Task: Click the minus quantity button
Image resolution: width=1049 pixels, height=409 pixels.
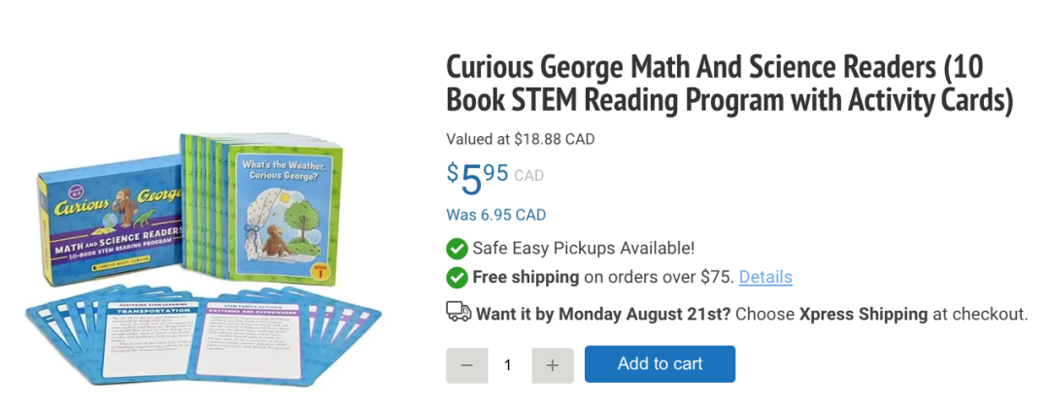Action: click(466, 365)
